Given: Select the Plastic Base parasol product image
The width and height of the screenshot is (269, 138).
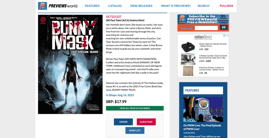Looking at the screenshot, I should pyautogui.click(x=188, y=46).
